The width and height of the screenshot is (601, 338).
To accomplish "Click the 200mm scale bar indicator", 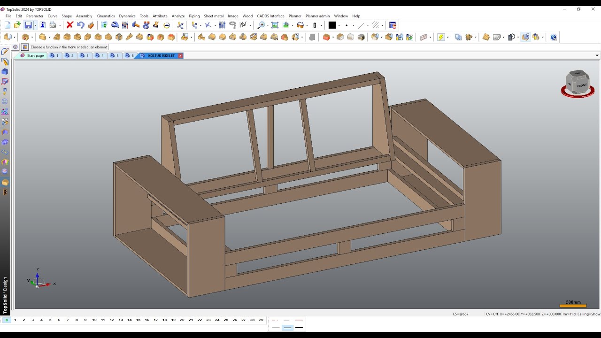I will point(573,304).
